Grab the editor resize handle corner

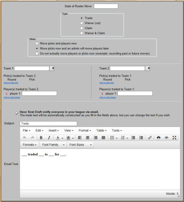click(178, 196)
